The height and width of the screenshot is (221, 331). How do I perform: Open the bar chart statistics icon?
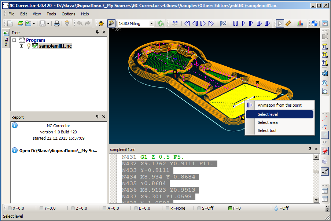[300, 23]
